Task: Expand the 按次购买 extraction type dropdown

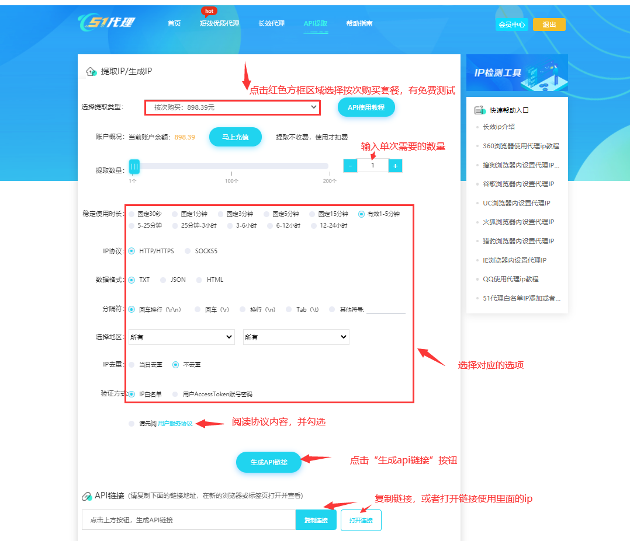Action: point(232,107)
